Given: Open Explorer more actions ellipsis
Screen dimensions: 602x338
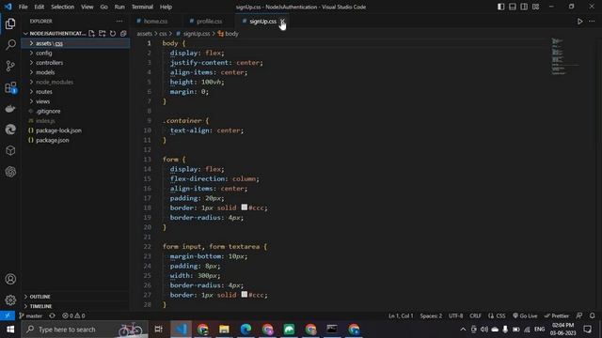Looking at the screenshot, I should (119, 21).
